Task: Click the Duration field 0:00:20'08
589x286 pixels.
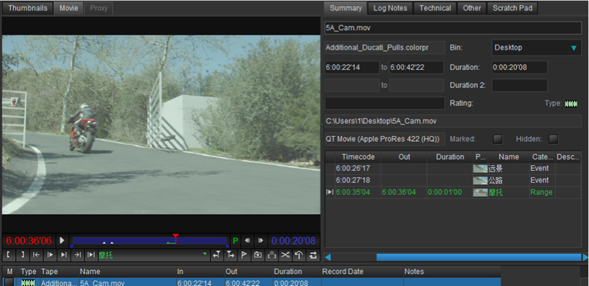Action: click(x=519, y=67)
